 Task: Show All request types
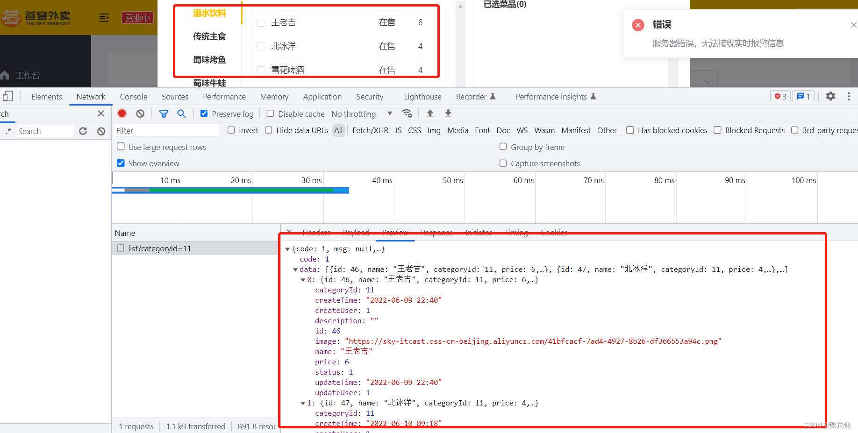338,131
